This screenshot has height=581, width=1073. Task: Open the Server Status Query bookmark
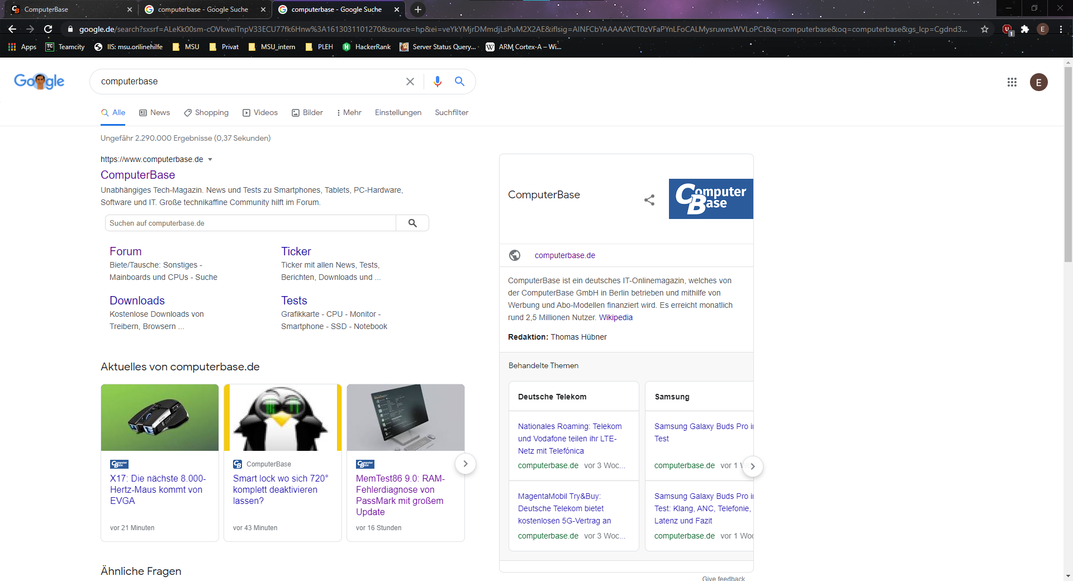click(x=438, y=47)
